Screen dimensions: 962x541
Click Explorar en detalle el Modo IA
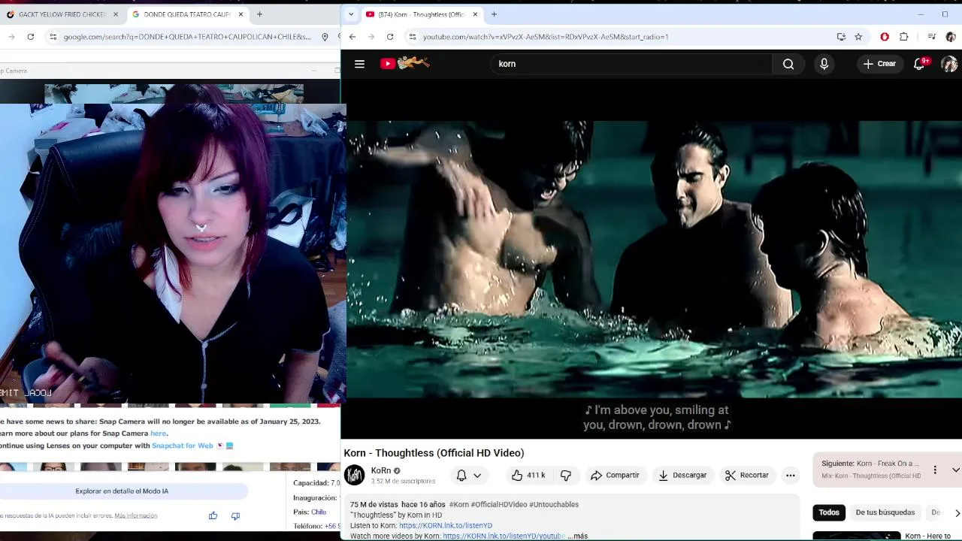pyautogui.click(x=122, y=491)
